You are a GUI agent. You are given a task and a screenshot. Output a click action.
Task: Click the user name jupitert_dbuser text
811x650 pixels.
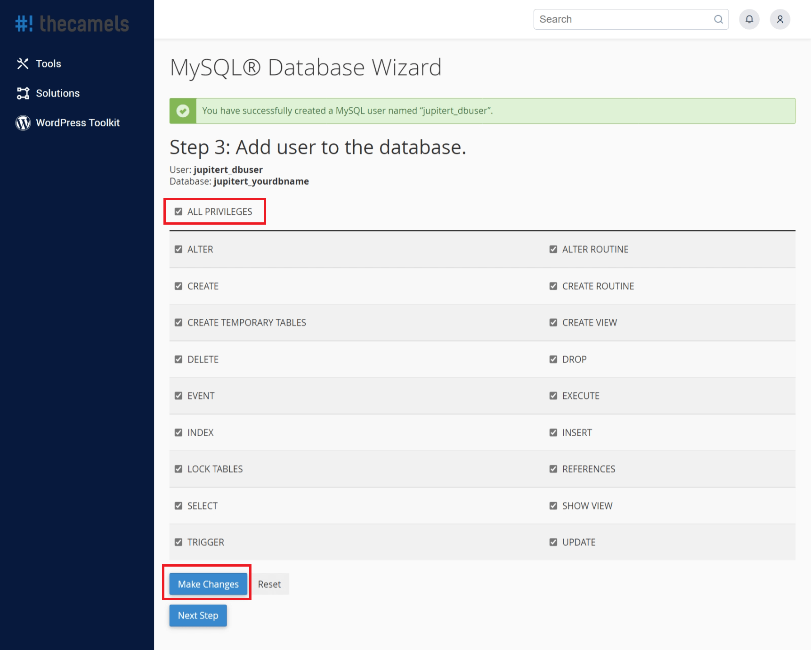(228, 170)
